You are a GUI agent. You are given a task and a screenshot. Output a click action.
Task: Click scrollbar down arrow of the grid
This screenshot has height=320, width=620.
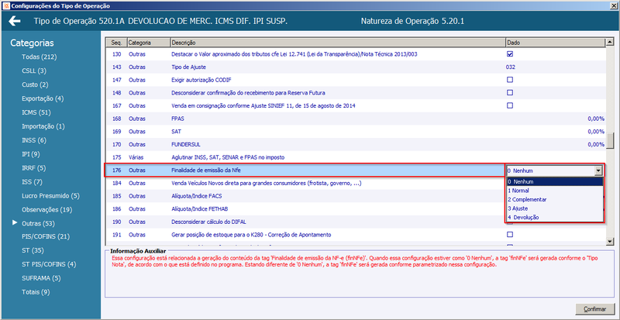click(x=610, y=241)
